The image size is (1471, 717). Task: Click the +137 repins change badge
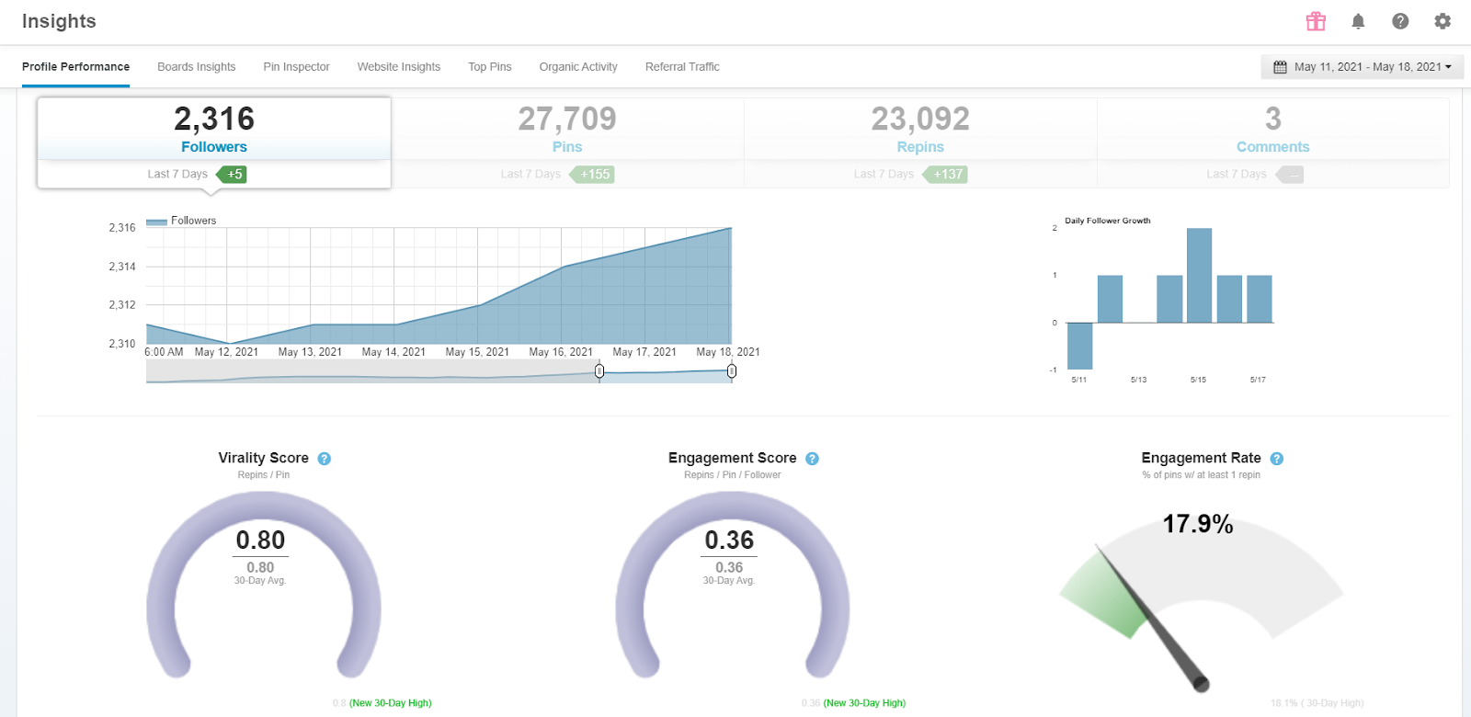click(945, 174)
